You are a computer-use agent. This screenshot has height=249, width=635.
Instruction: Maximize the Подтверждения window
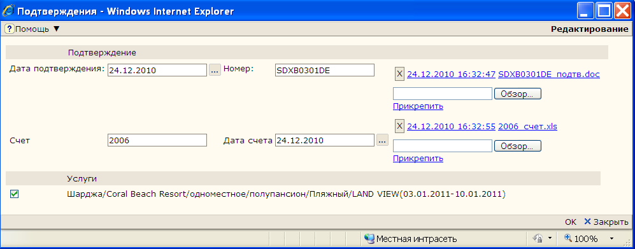coord(604,11)
